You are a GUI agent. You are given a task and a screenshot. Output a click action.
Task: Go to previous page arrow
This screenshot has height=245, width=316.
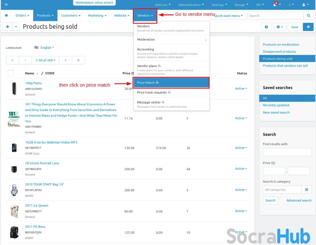click(25, 60)
